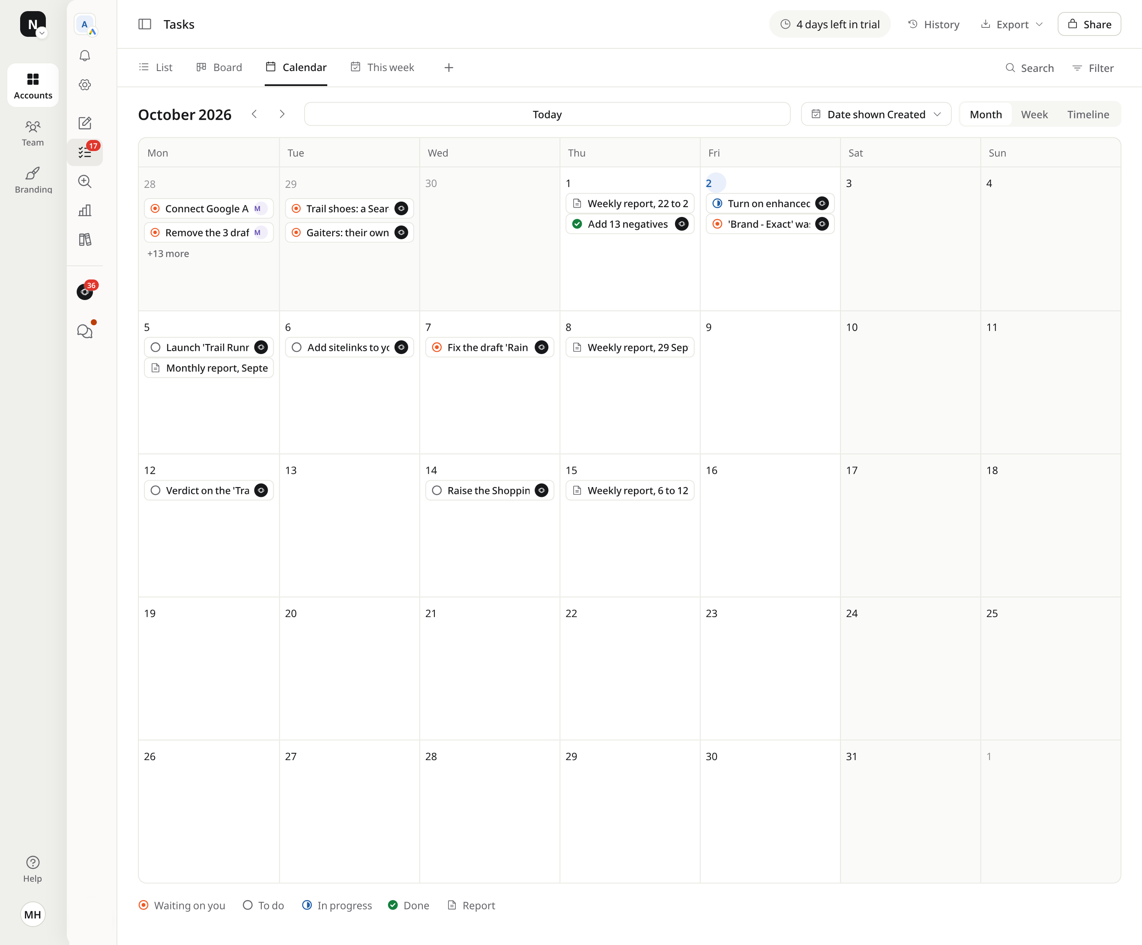This screenshot has width=1142, height=945.
Task: Open the bar chart reports icon
Action: tap(85, 210)
